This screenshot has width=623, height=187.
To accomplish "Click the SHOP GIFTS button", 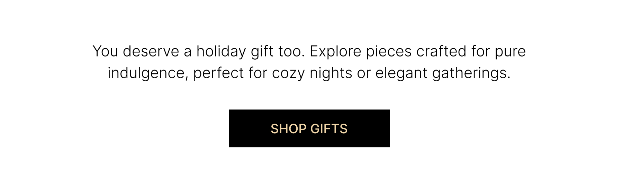I will click(309, 128).
